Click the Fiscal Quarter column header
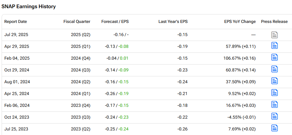 coord(77,22)
